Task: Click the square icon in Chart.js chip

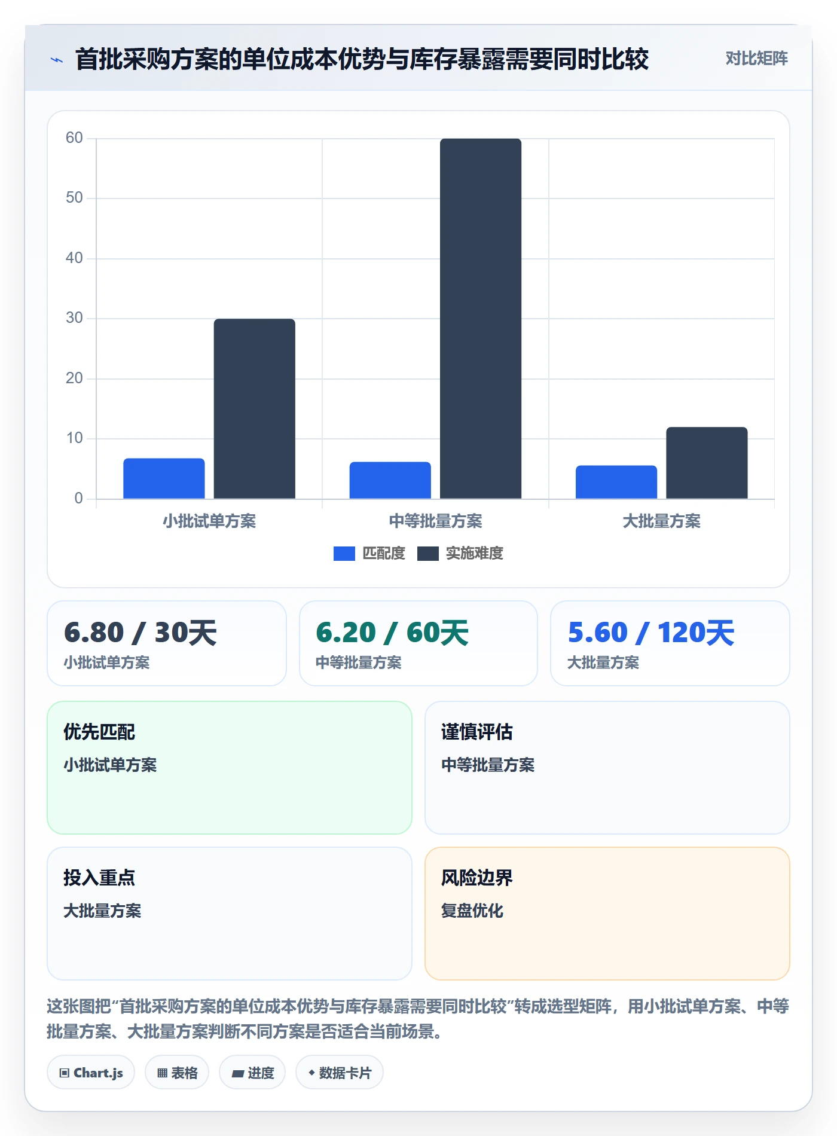Action: tap(65, 1073)
